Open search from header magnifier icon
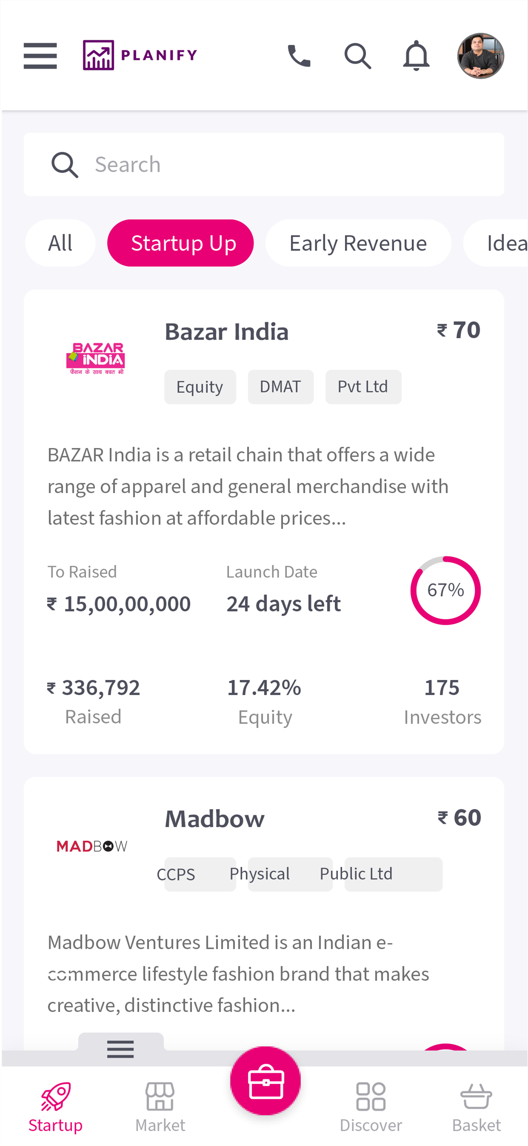This screenshot has width=528, height=1146. [357, 56]
